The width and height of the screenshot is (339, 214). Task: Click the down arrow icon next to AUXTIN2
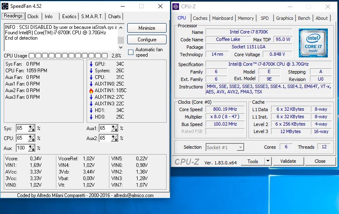[x=91, y=97]
